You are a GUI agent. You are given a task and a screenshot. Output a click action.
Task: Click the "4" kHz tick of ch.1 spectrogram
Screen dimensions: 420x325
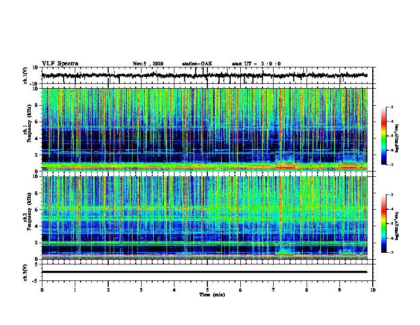click(37, 139)
